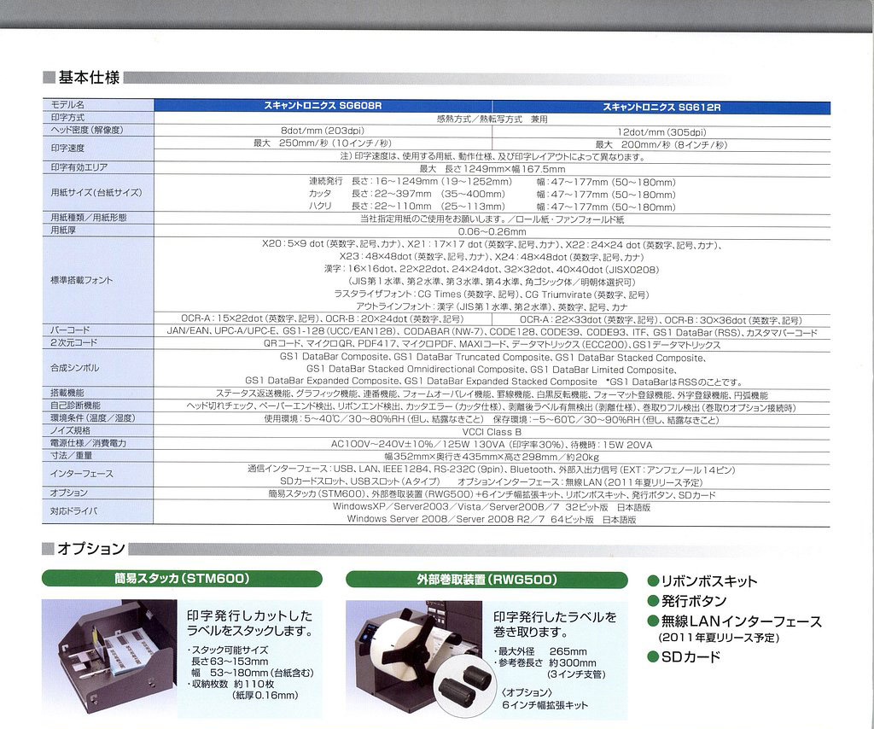Click the 最大 200mm/秒 speed value
This screenshot has height=729, width=874.
pos(661,145)
